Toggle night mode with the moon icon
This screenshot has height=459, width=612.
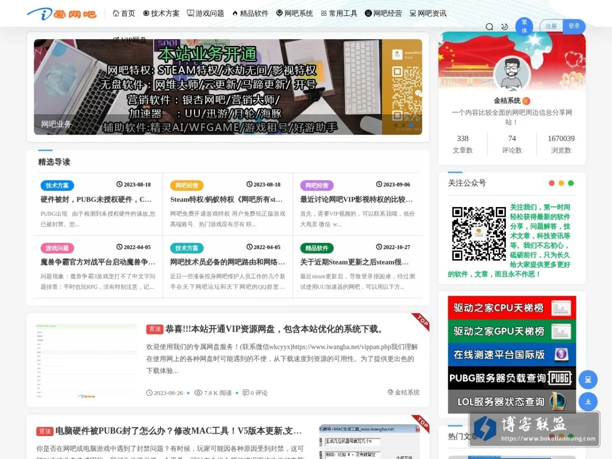coord(504,27)
